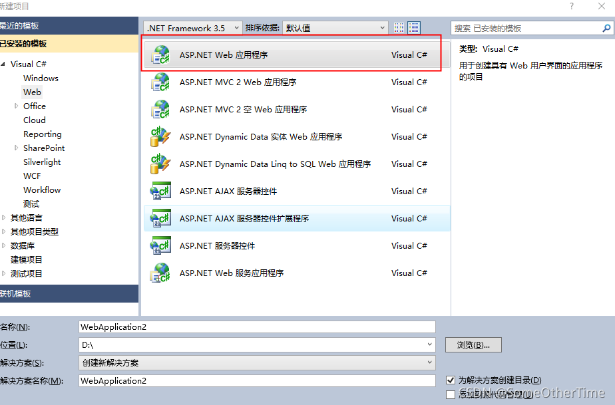Expand the 测试项目 tree node
Viewport: 615px width, 405px height.
coord(3,274)
